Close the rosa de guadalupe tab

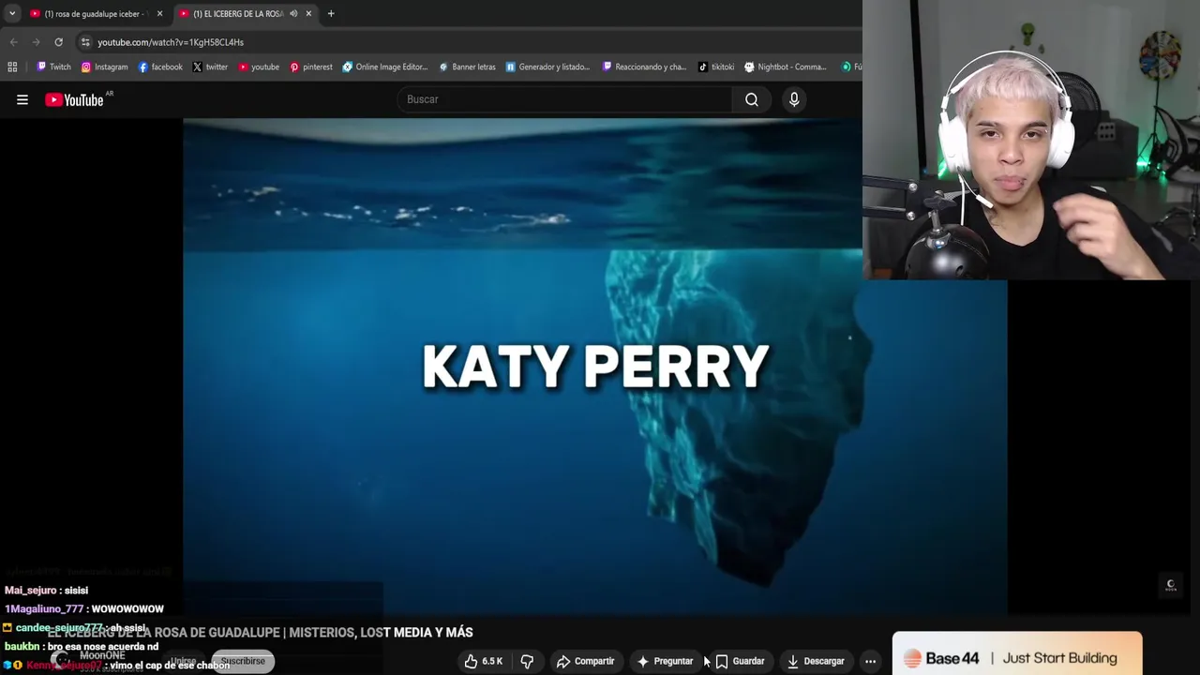click(x=159, y=13)
